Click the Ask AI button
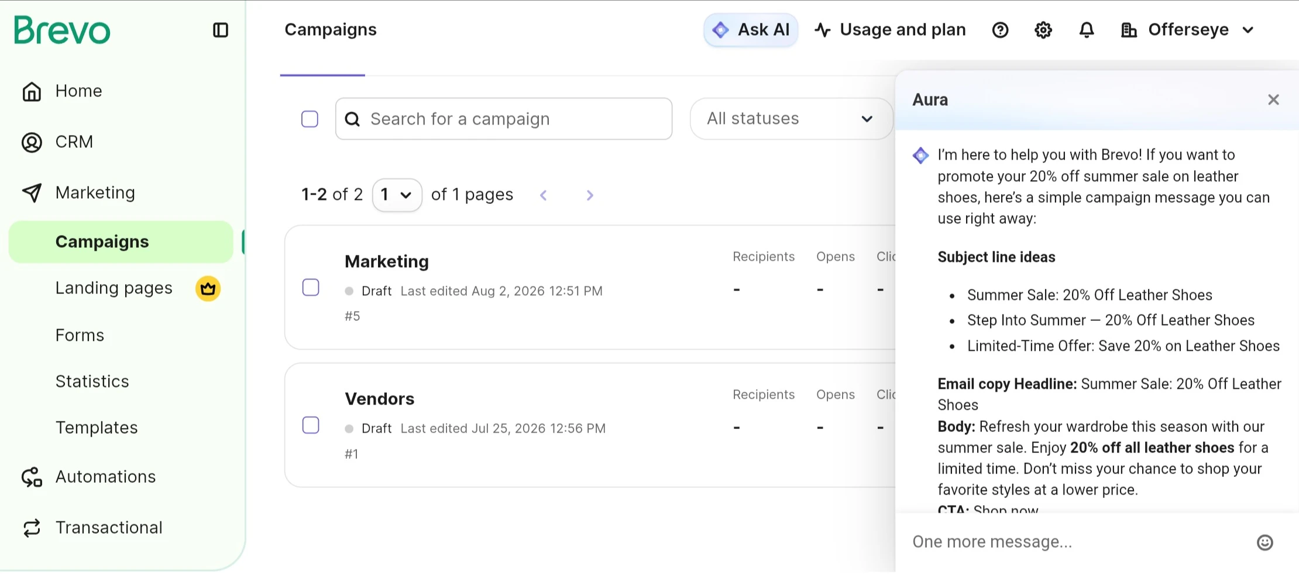 [x=751, y=30]
